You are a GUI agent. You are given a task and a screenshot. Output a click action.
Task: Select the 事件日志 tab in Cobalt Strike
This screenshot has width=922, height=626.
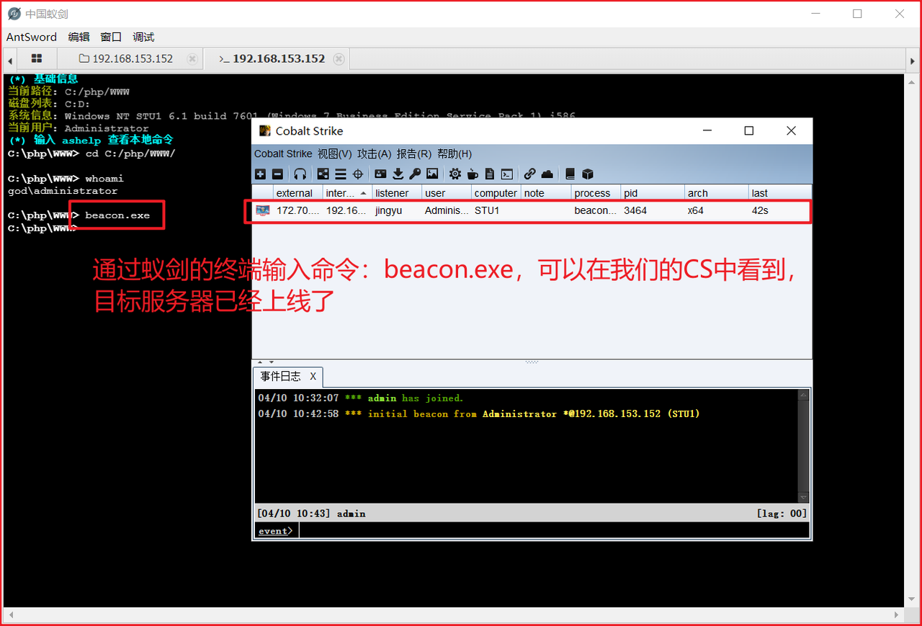click(x=287, y=377)
